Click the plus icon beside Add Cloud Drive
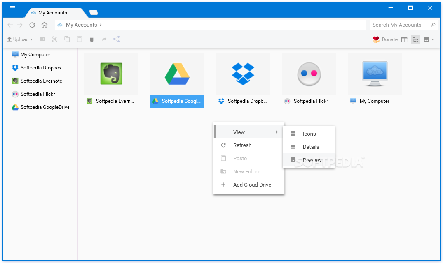 [x=223, y=185]
